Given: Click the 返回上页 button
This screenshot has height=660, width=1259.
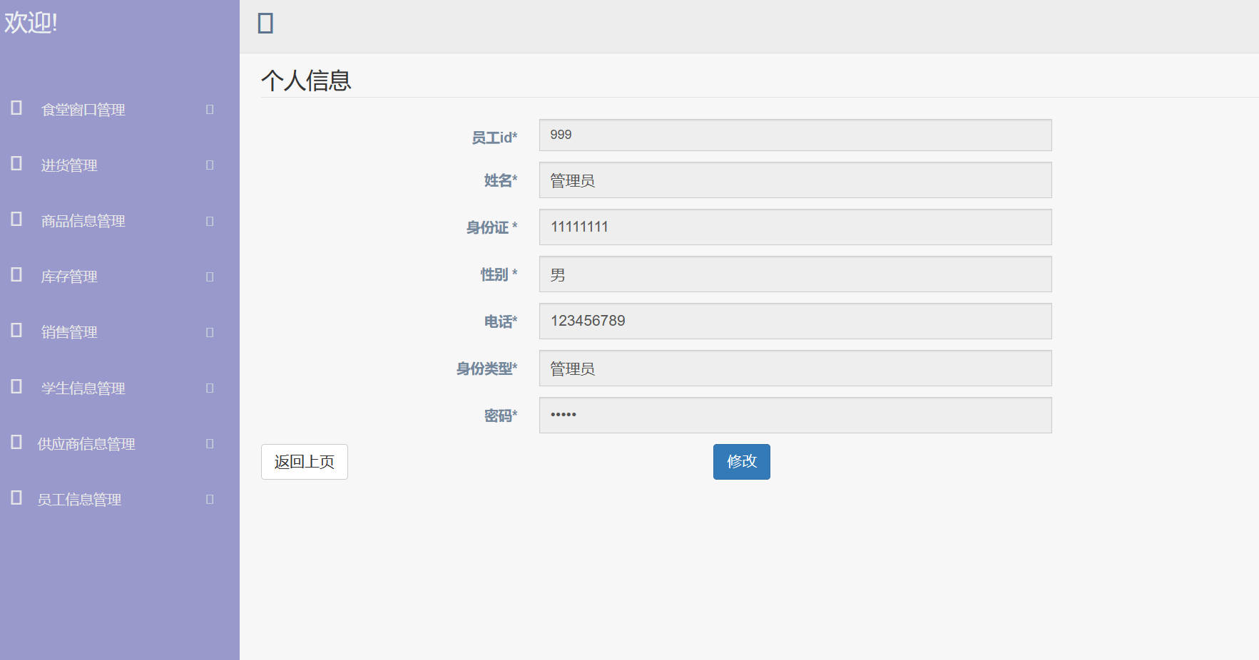Looking at the screenshot, I should [304, 462].
